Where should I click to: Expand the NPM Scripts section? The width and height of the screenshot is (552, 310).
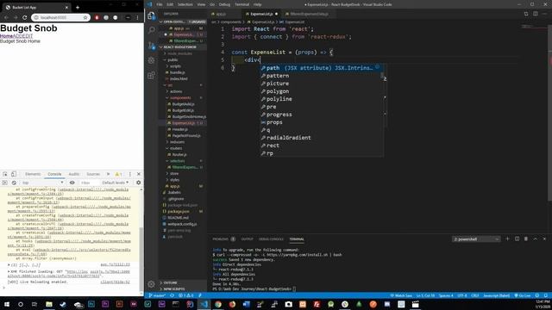coord(174,289)
